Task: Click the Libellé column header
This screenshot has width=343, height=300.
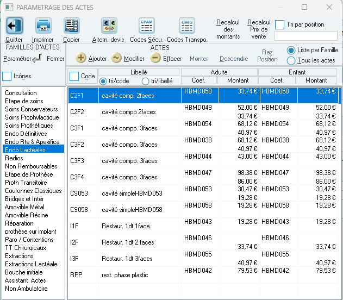Action: pyautogui.click(x=139, y=72)
